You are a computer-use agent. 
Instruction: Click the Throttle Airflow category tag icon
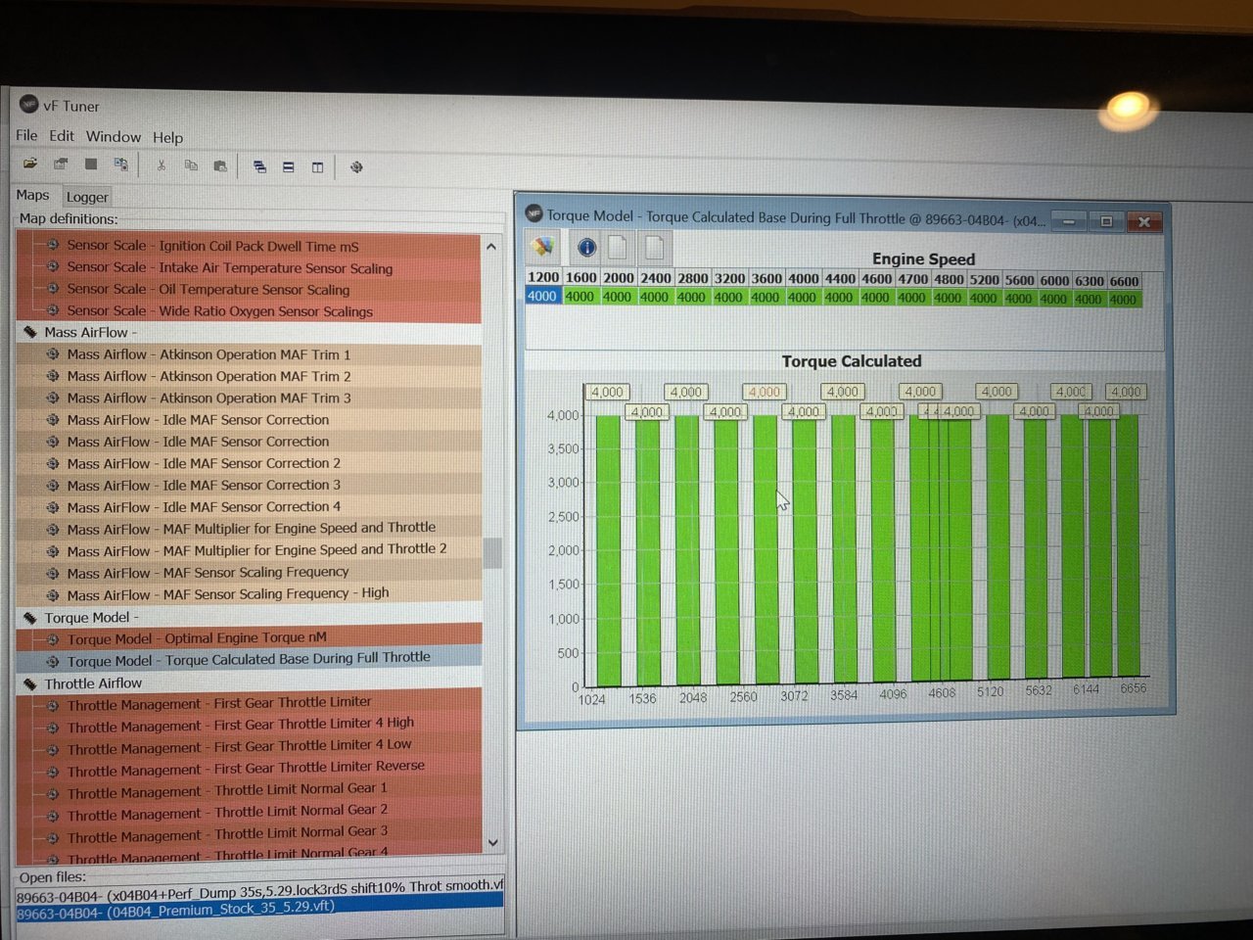coord(30,683)
